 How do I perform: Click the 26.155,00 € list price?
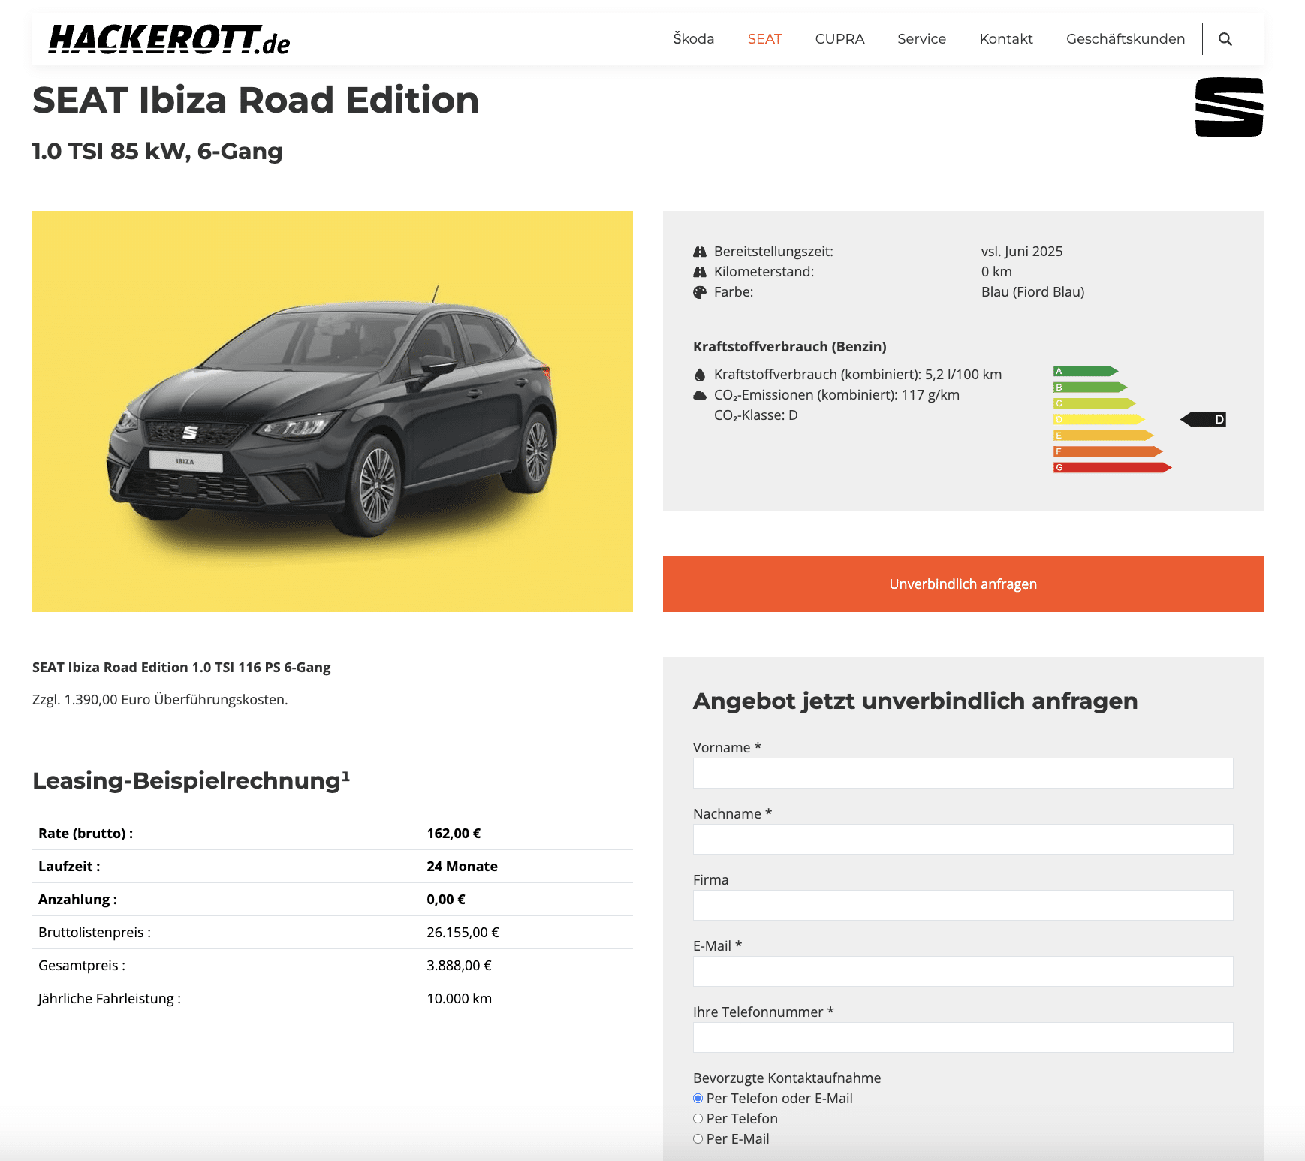click(463, 933)
